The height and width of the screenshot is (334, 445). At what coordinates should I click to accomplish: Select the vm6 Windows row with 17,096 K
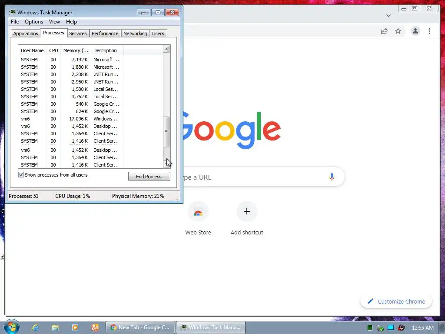90,119
